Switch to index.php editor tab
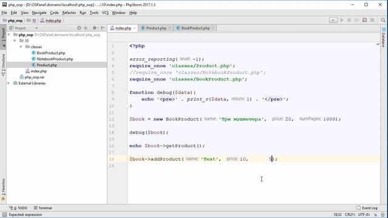 [123, 28]
